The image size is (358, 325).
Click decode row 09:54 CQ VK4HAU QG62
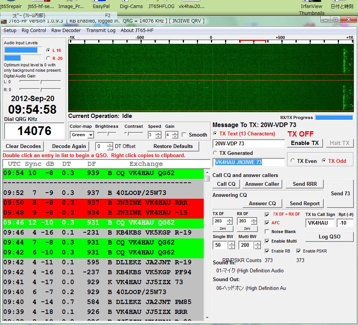pyautogui.click(x=103, y=173)
